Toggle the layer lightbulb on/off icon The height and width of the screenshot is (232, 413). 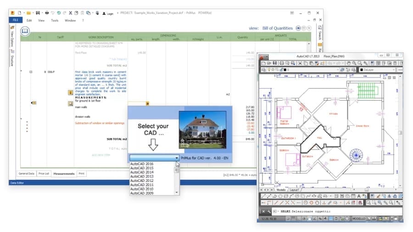(x=268, y=70)
